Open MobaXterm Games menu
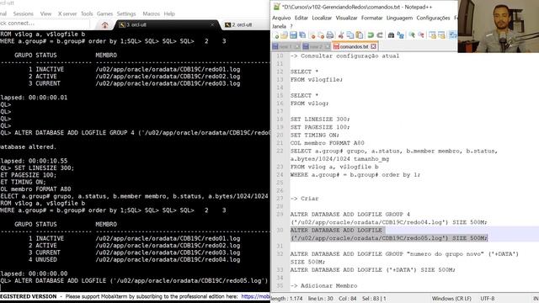Screen dimensions: 539x303 tap(104, 13)
